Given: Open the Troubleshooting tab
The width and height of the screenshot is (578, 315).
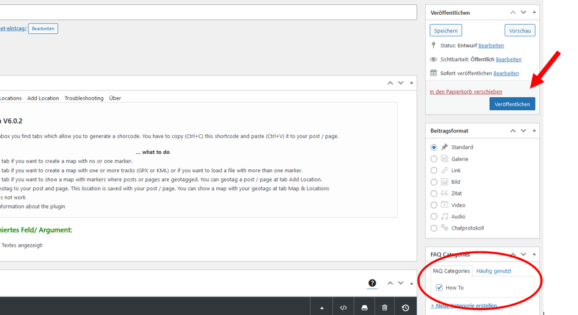Looking at the screenshot, I should click(84, 98).
